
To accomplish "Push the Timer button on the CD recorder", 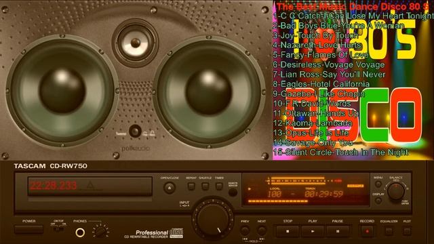I will [x=219, y=186].
